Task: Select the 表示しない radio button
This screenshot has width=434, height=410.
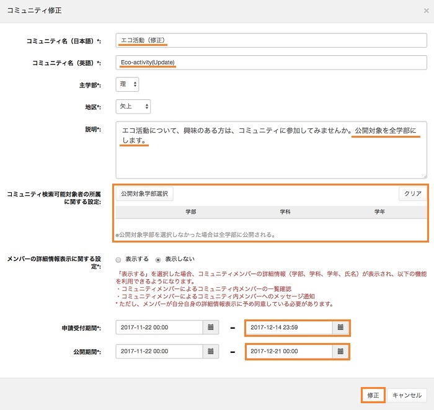Action: (158, 260)
